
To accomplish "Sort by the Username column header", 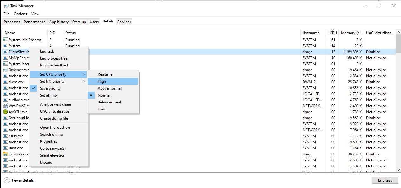I will [313, 33].
